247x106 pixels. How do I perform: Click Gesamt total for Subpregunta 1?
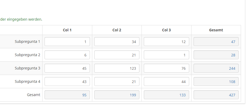tap(216, 42)
